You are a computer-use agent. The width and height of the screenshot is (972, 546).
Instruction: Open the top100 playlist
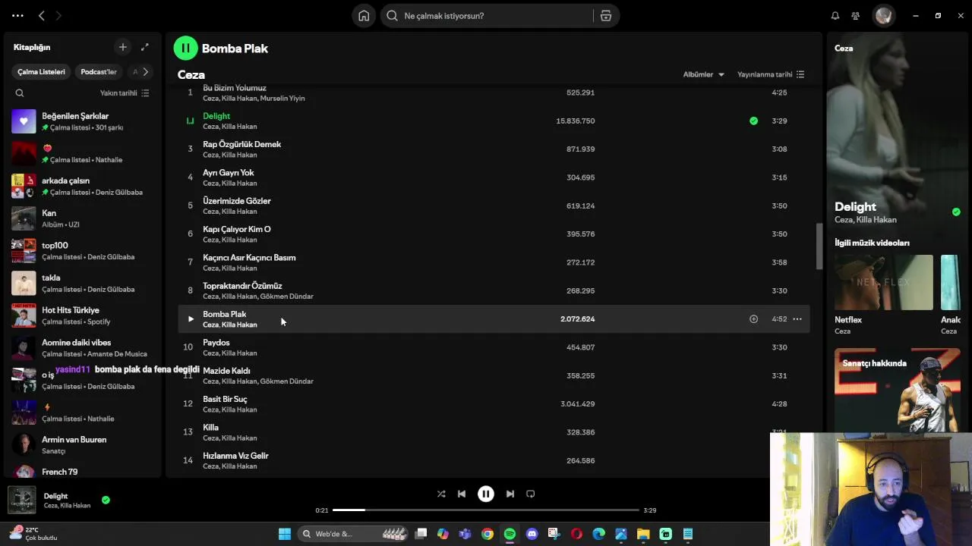(84, 251)
